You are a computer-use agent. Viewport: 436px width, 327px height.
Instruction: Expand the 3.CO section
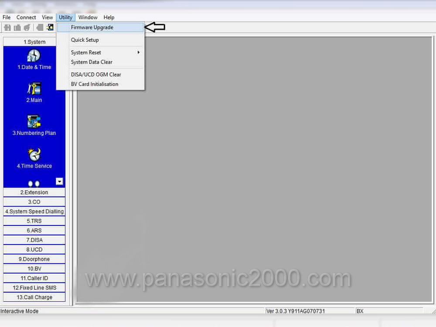[34, 202]
